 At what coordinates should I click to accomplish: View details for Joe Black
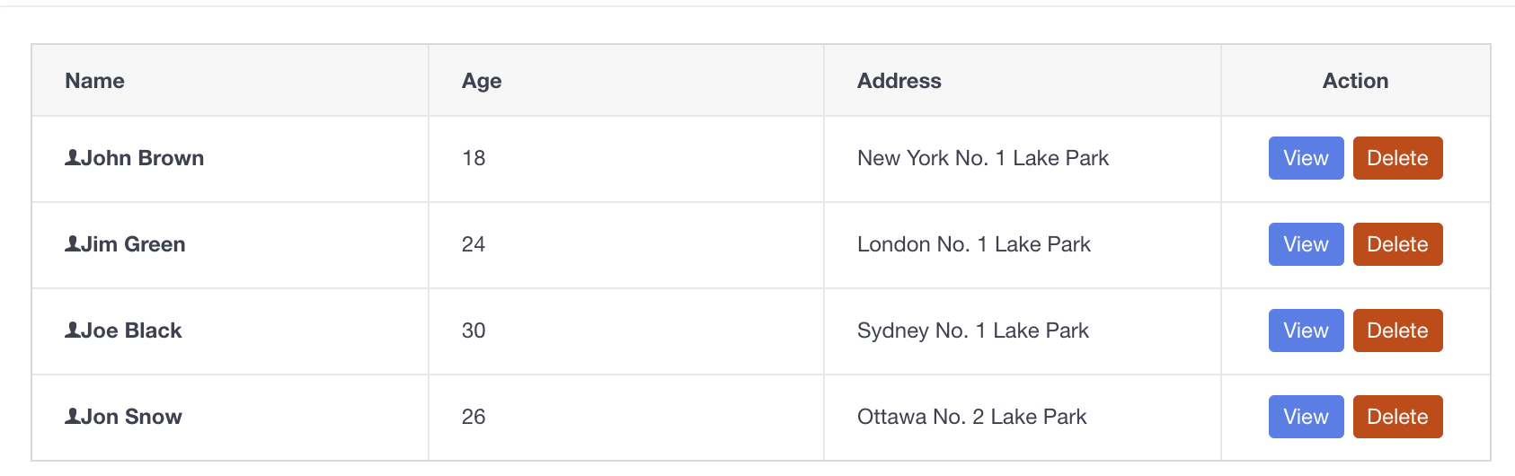tap(1306, 331)
